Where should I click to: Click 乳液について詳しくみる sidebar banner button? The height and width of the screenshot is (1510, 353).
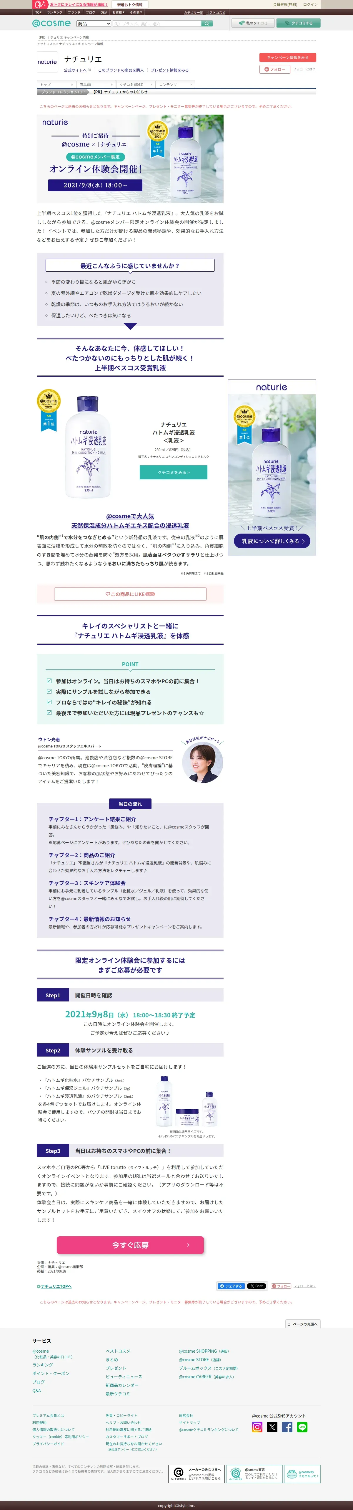point(272,541)
